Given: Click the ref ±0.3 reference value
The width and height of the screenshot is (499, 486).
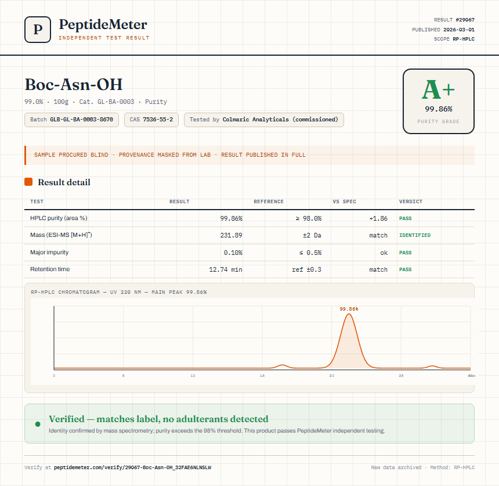Looking at the screenshot, I should [x=306, y=269].
